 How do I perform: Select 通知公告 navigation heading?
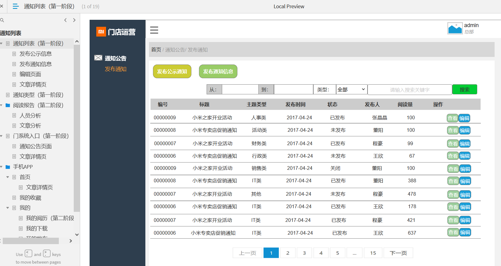[115, 58]
